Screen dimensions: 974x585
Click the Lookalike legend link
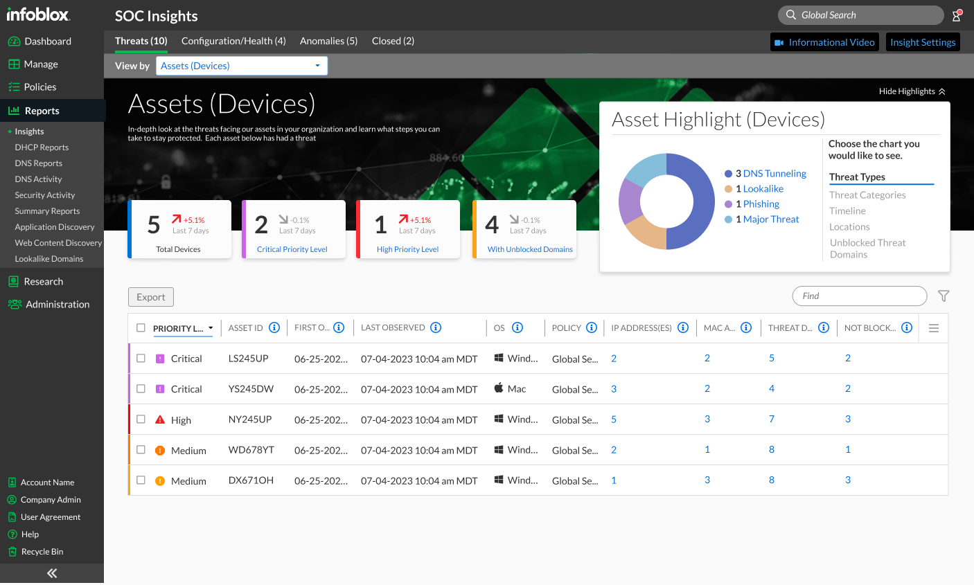763,189
